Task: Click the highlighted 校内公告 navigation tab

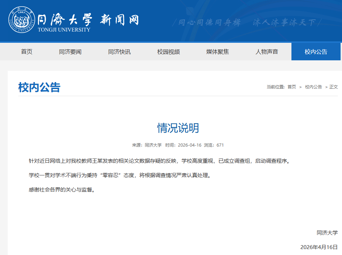Action: (x=316, y=52)
